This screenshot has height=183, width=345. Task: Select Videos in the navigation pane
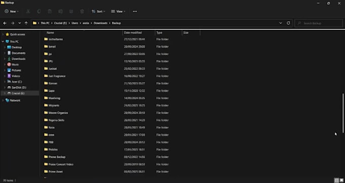(x=16, y=76)
